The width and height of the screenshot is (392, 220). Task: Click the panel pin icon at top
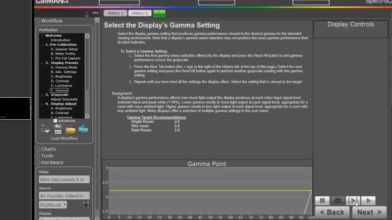coord(87,14)
